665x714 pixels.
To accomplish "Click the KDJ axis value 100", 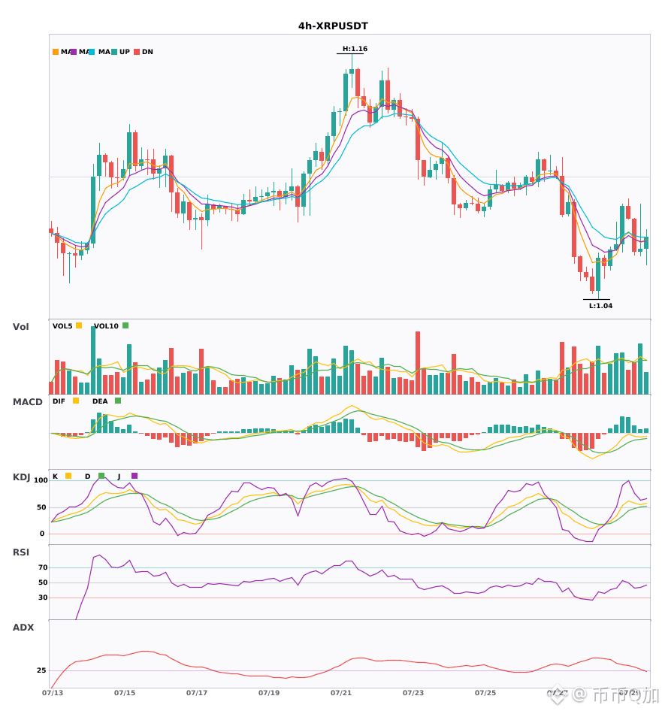I will click(x=41, y=480).
